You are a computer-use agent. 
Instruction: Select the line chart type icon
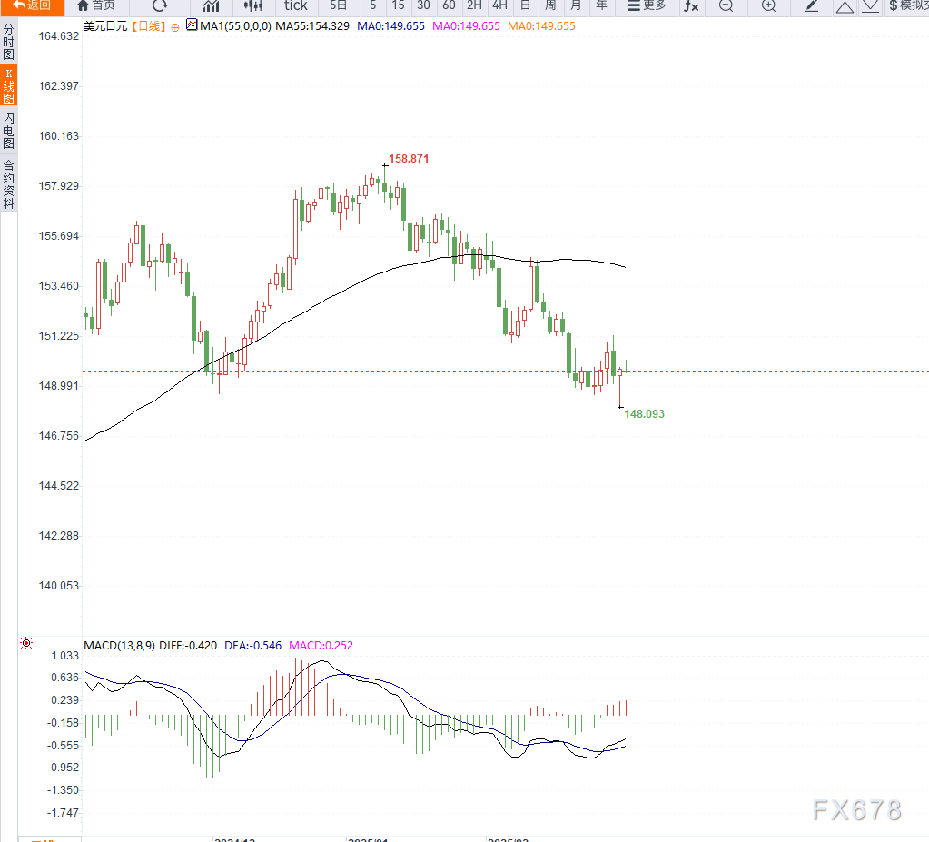pyautogui.click(x=211, y=6)
